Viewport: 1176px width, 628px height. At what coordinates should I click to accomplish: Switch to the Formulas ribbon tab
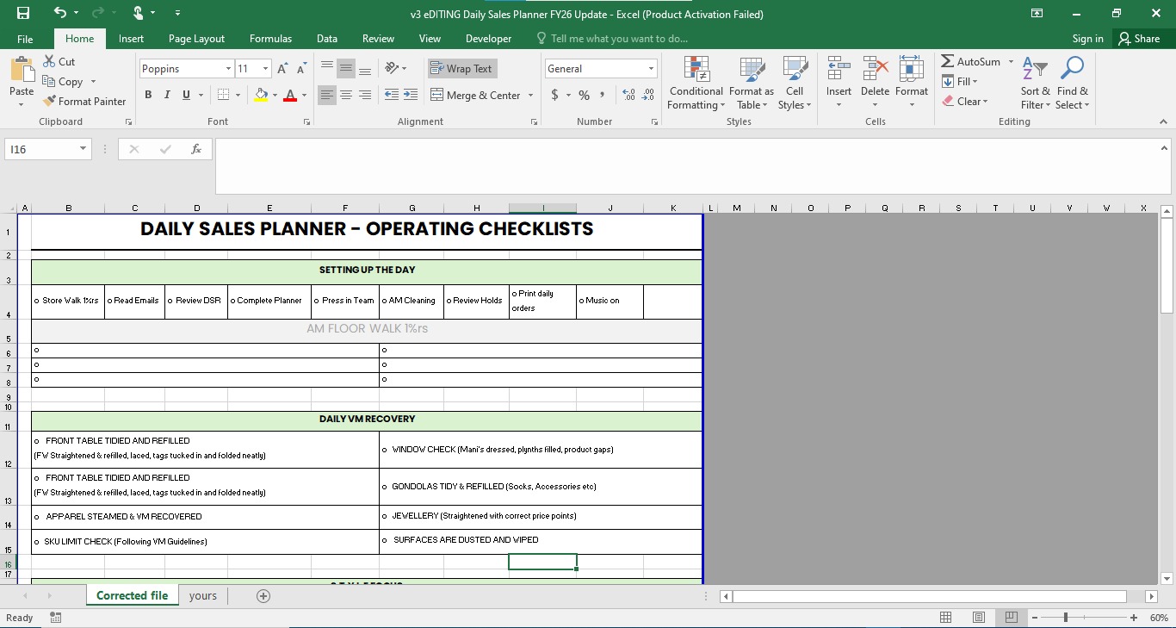point(270,38)
